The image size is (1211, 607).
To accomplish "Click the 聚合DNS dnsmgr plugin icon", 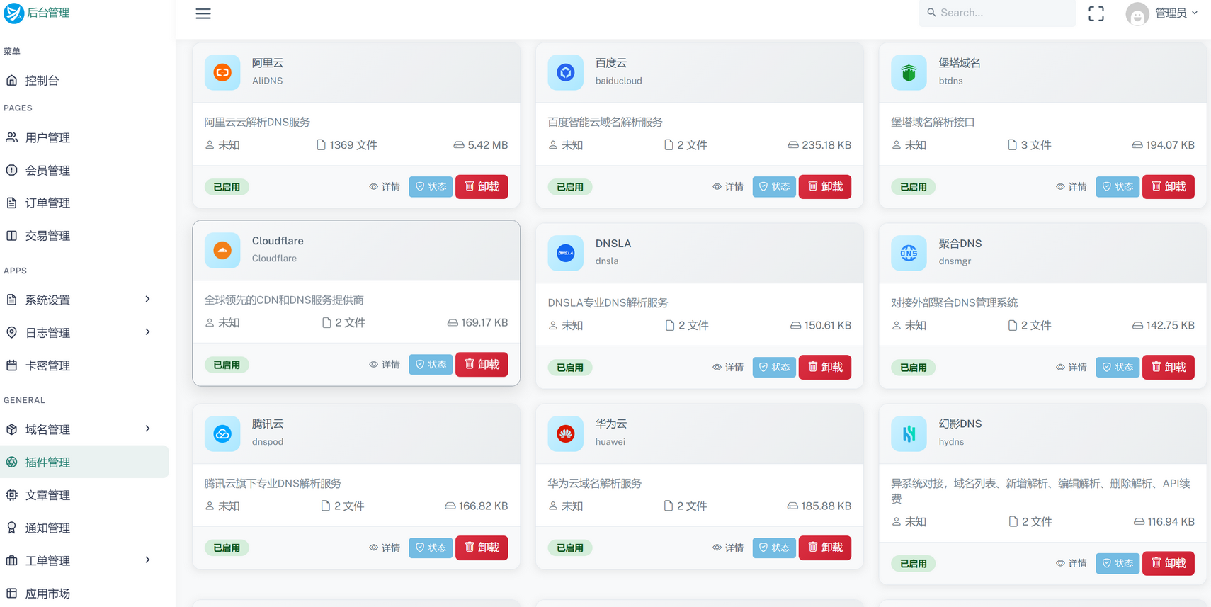I will coord(909,253).
